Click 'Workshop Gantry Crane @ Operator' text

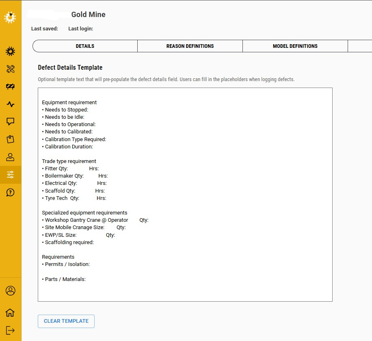point(87,220)
